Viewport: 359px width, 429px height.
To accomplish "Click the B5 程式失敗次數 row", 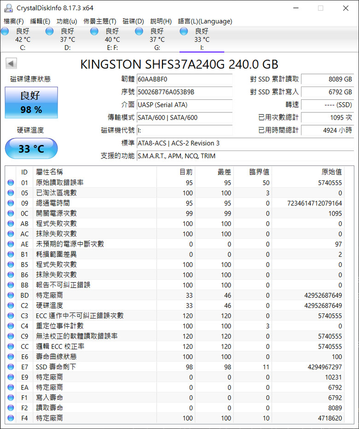I will 174,264.
